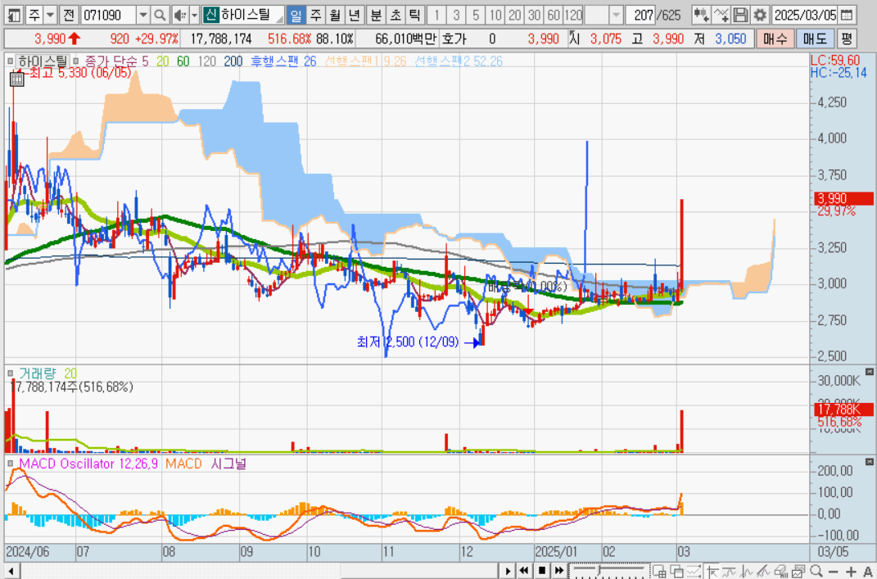The width and height of the screenshot is (877, 579).
Task: Click the grid table icon on chart
Action: 16,79
